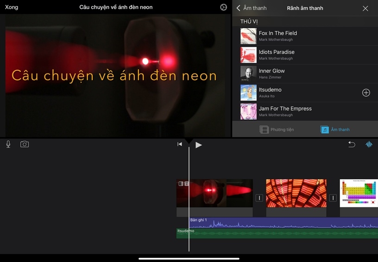Image resolution: width=378 pixels, height=262 pixels.
Task: Open transition before the periodic table clip
Action: tap(333, 198)
